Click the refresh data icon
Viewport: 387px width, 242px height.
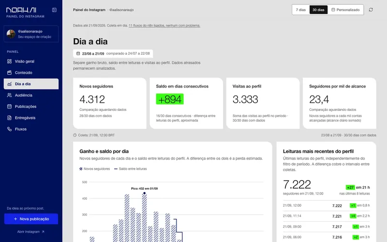(371, 10)
